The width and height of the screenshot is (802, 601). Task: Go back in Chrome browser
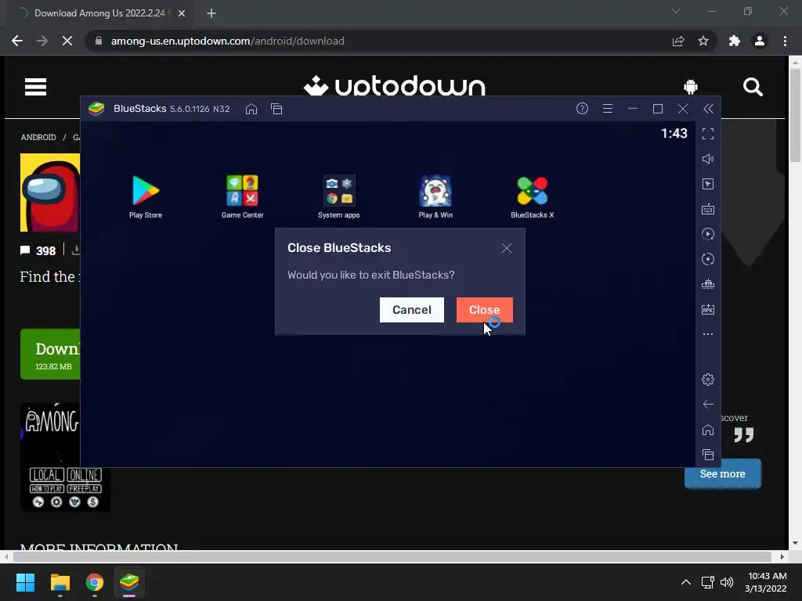tap(17, 41)
